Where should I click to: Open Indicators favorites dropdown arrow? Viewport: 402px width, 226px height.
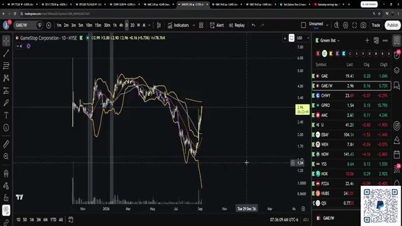tap(194, 25)
